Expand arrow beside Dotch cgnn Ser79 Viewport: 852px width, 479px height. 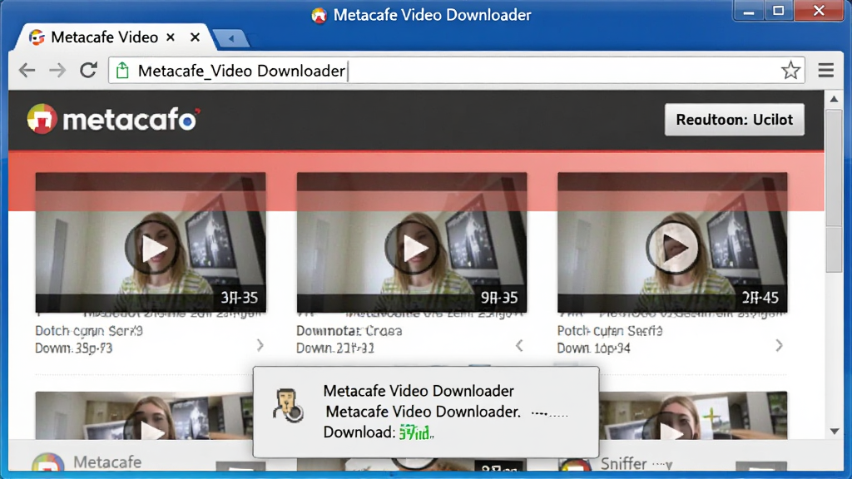260,345
